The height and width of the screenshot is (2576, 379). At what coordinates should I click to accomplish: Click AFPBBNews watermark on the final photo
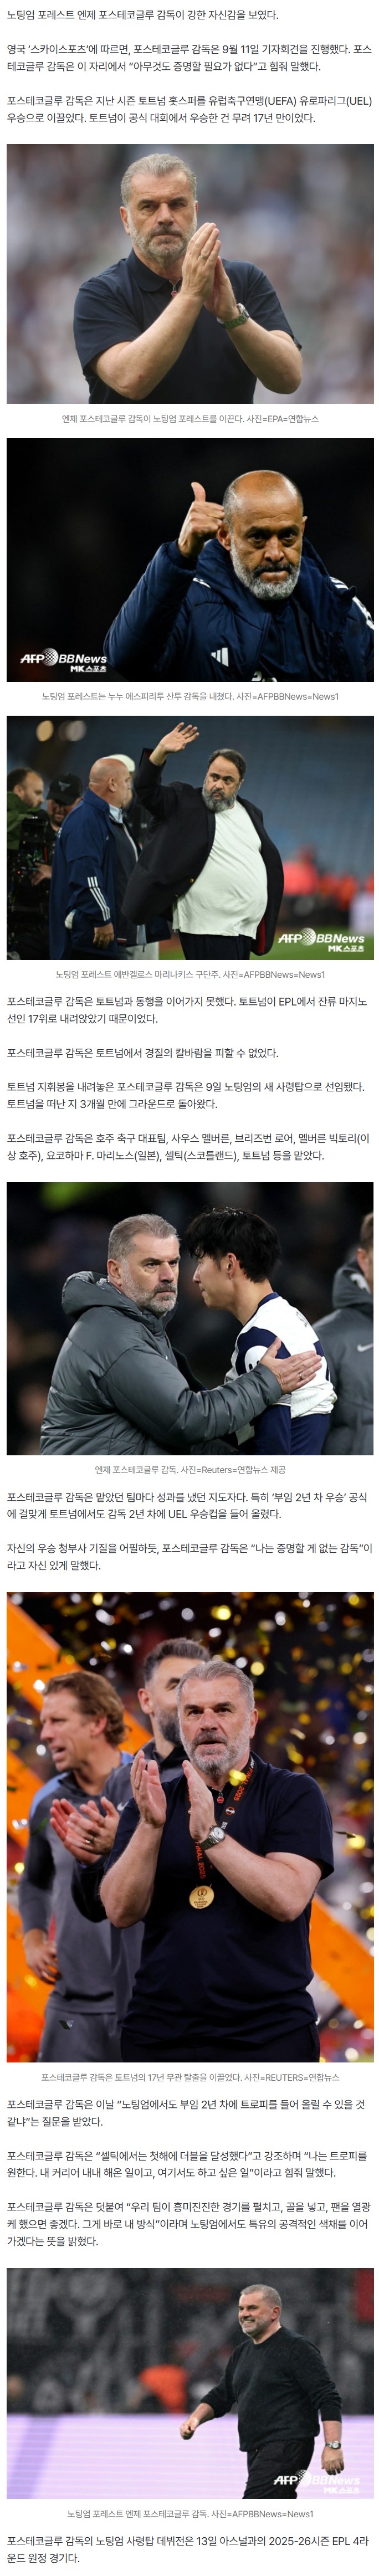pyautogui.click(x=318, y=2479)
